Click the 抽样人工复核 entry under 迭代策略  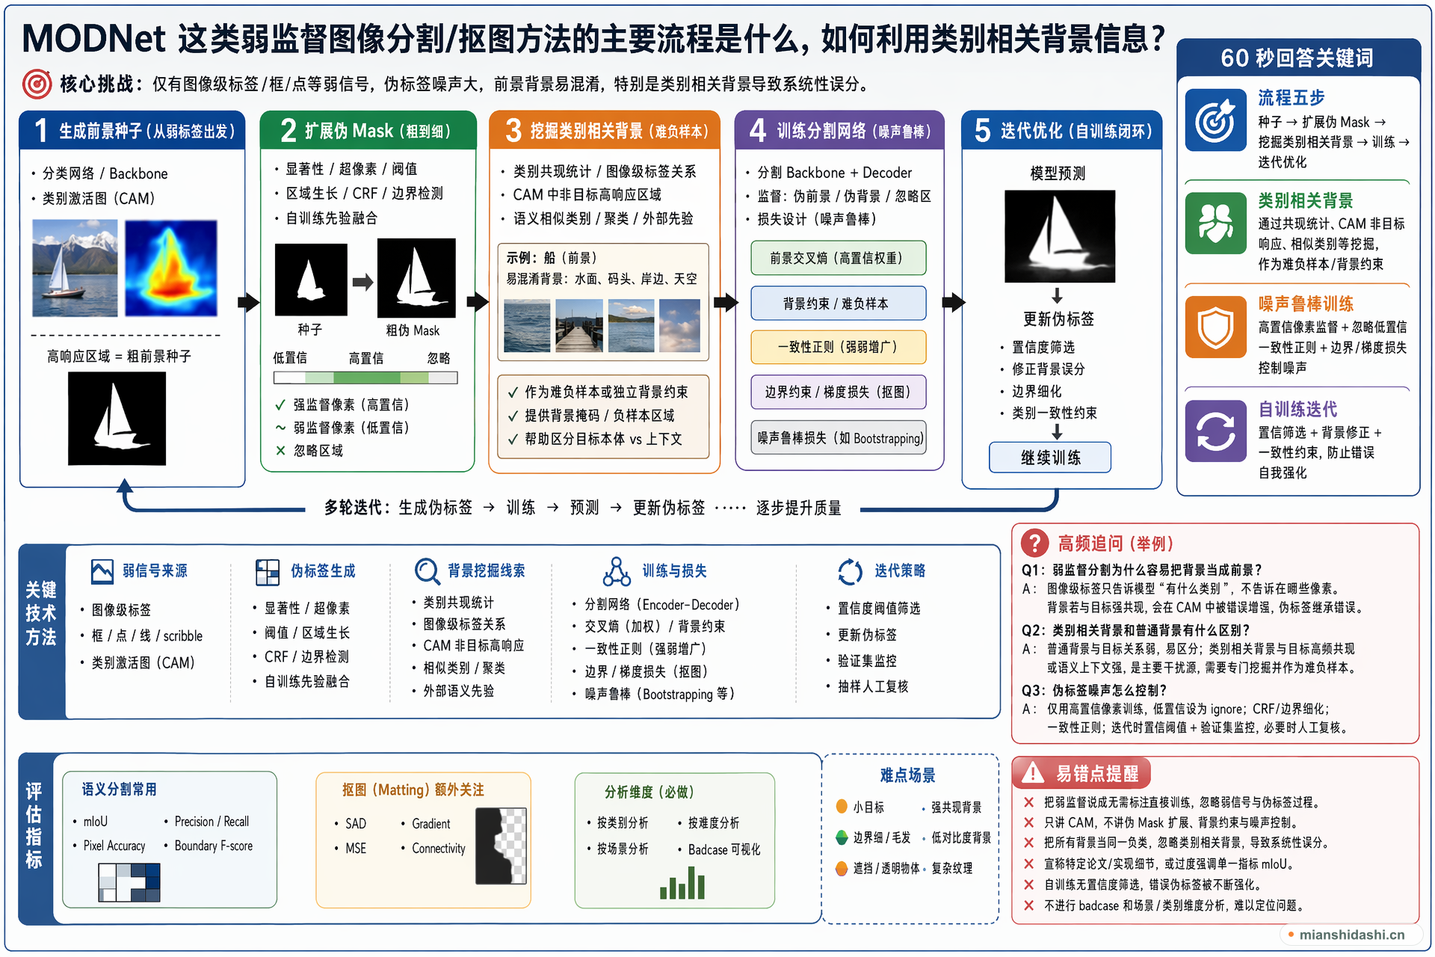[x=873, y=686]
